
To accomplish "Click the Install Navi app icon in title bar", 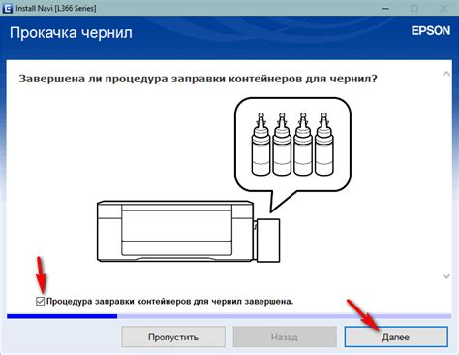I will pos(7,8).
